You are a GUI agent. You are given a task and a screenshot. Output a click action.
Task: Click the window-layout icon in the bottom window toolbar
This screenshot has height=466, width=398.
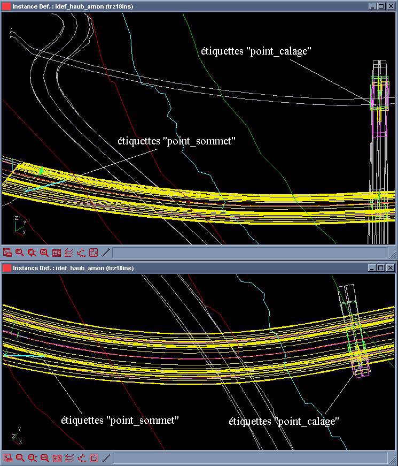click(7, 458)
